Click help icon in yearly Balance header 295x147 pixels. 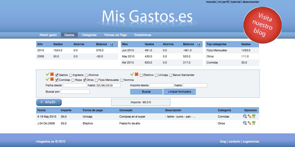[x=112, y=44]
